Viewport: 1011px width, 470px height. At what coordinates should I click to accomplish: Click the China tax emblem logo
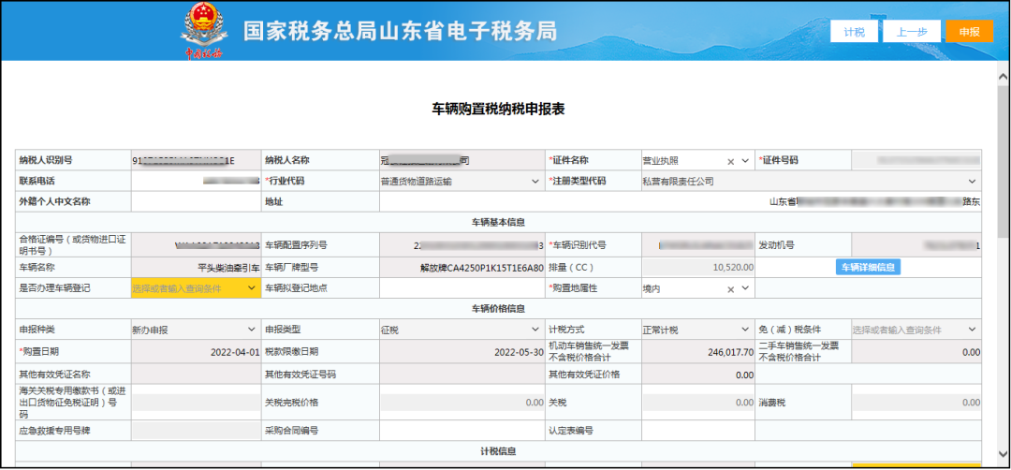pos(204,30)
